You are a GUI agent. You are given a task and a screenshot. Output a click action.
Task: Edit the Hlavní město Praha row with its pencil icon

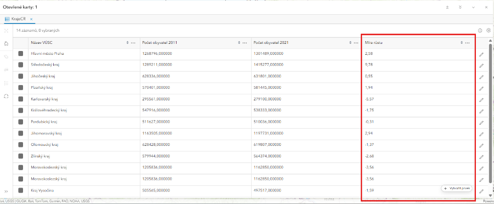click(481, 54)
